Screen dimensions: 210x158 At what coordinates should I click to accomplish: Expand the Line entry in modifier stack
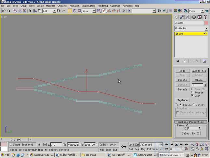177,34
